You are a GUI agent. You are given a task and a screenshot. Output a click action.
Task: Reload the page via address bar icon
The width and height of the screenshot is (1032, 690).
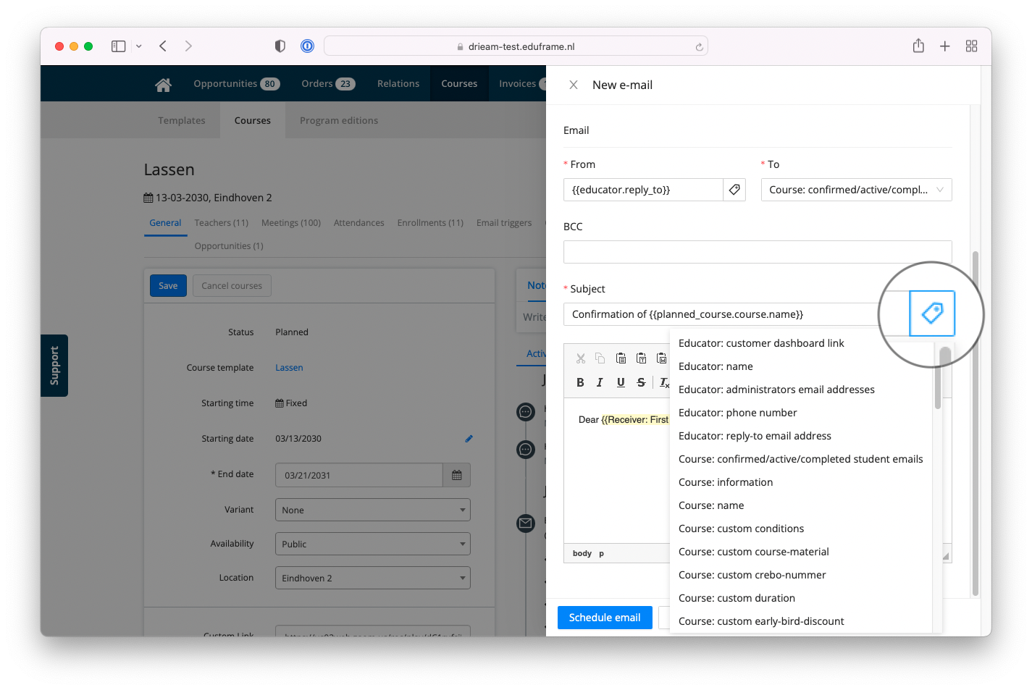[699, 47]
